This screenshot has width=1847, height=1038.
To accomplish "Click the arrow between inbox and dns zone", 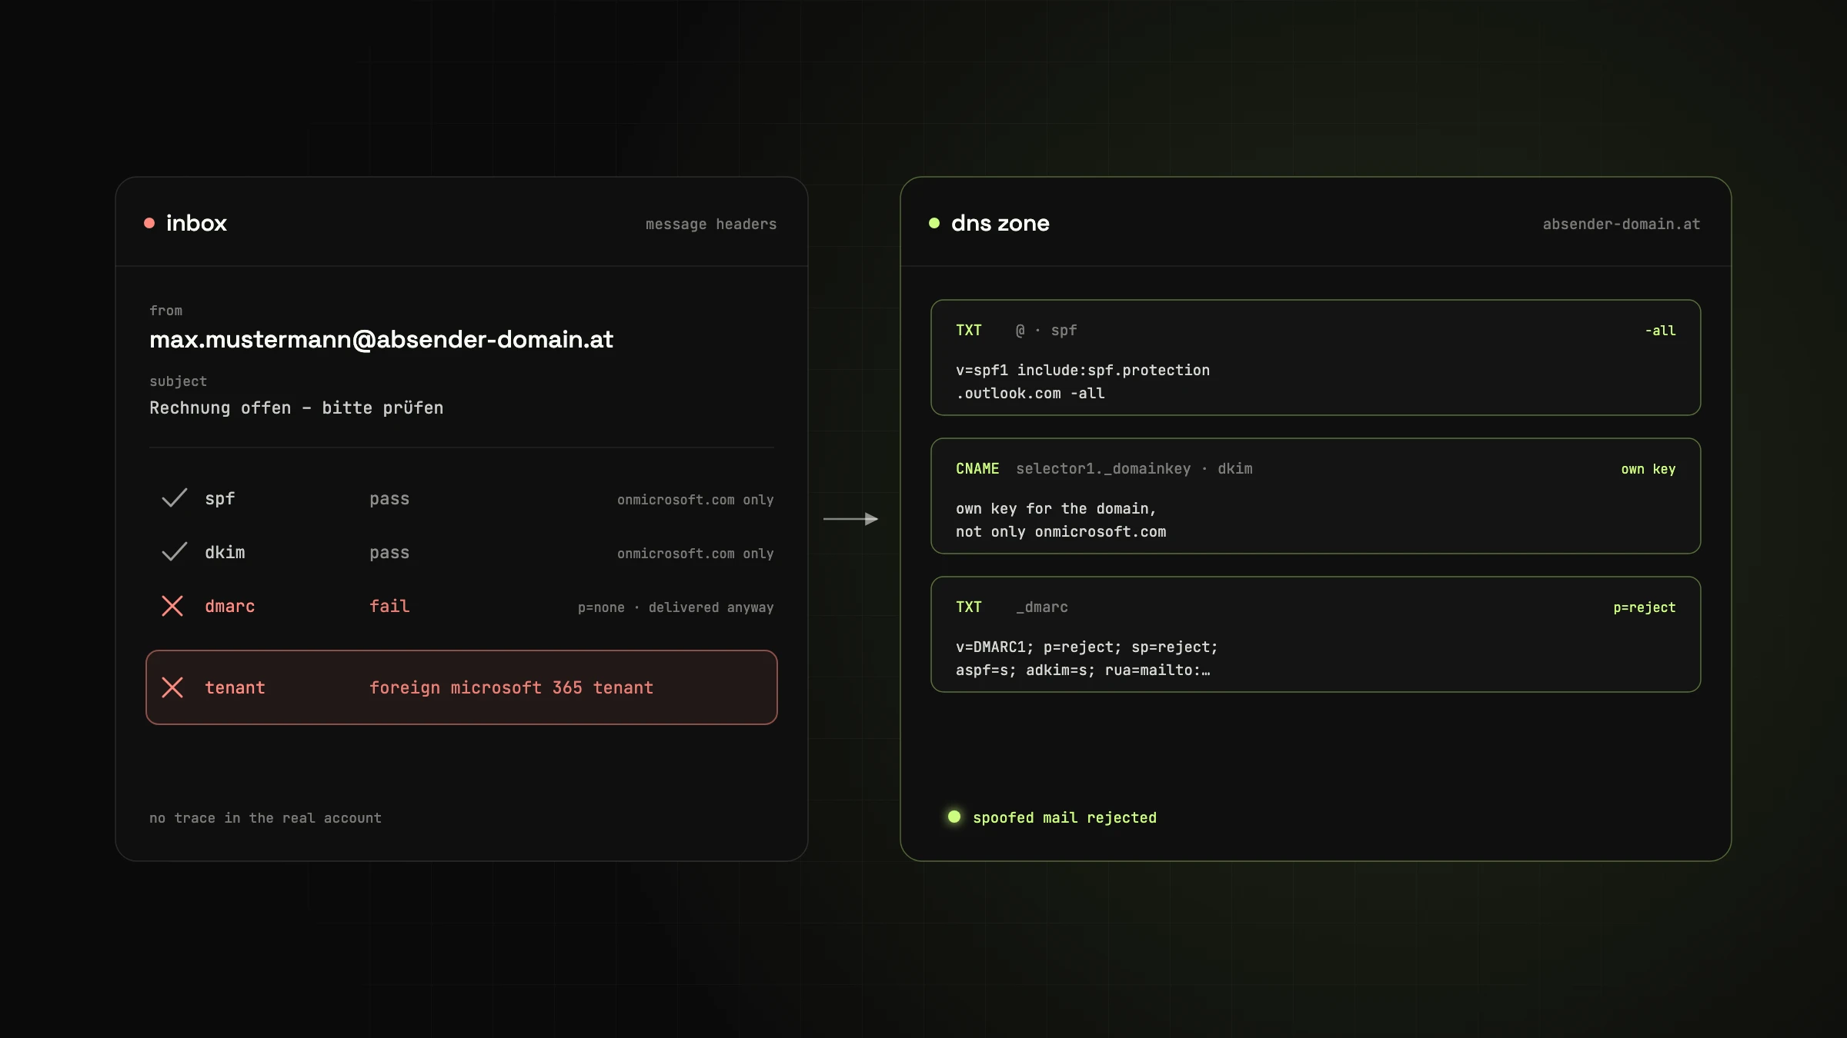I will (x=851, y=519).
